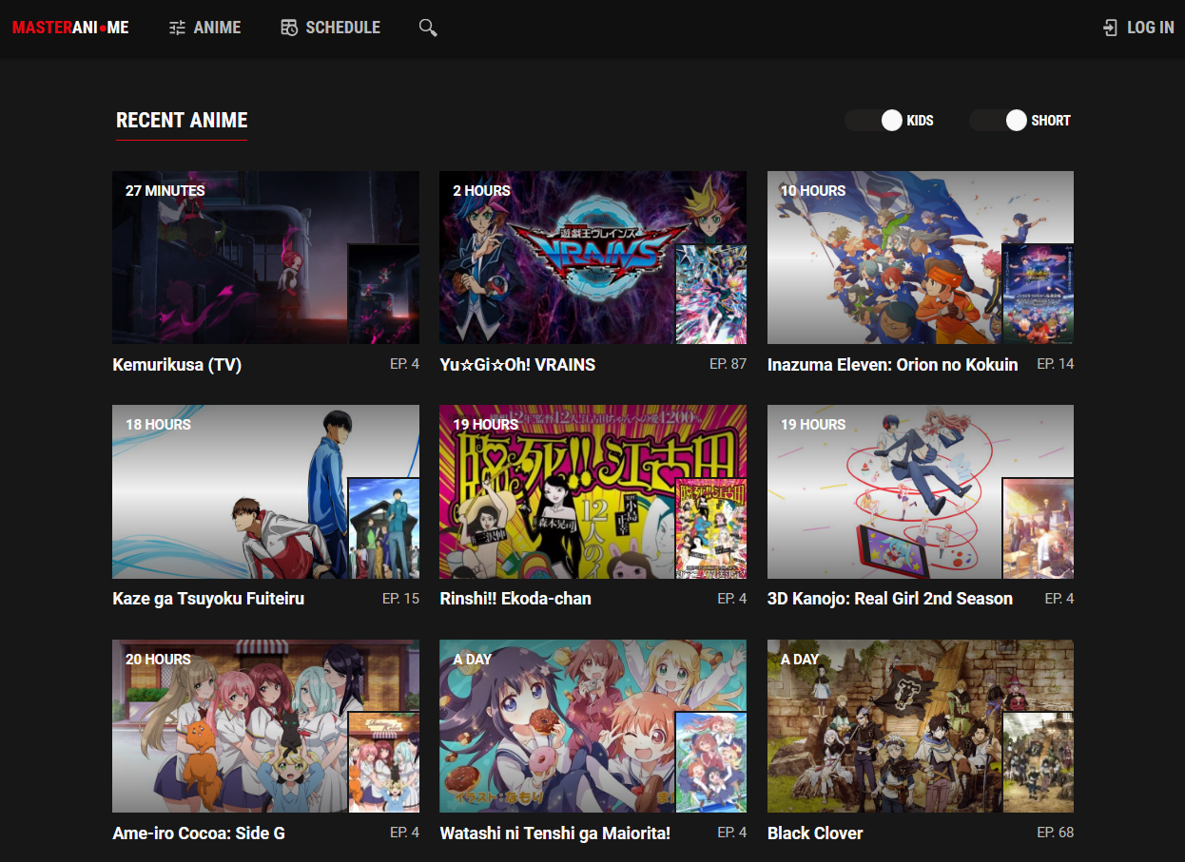
Task: Open Rinshi!! Ekoda-chan banner thumbnail
Action: click(x=592, y=491)
